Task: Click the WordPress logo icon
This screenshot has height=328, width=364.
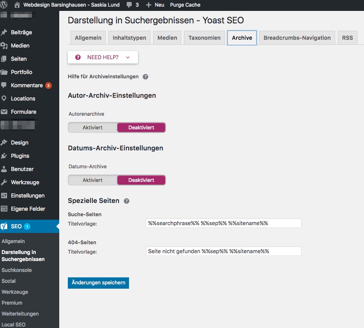Action: click(4, 5)
